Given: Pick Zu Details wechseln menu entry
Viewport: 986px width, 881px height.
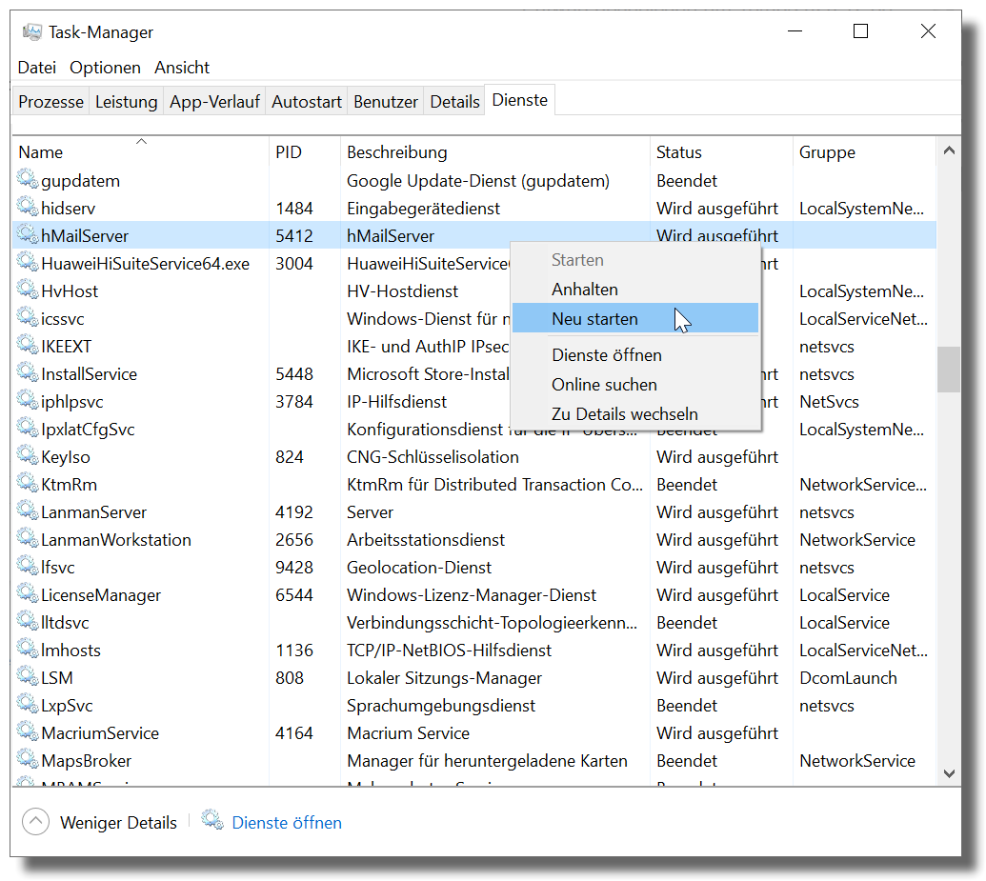Looking at the screenshot, I should [x=624, y=414].
